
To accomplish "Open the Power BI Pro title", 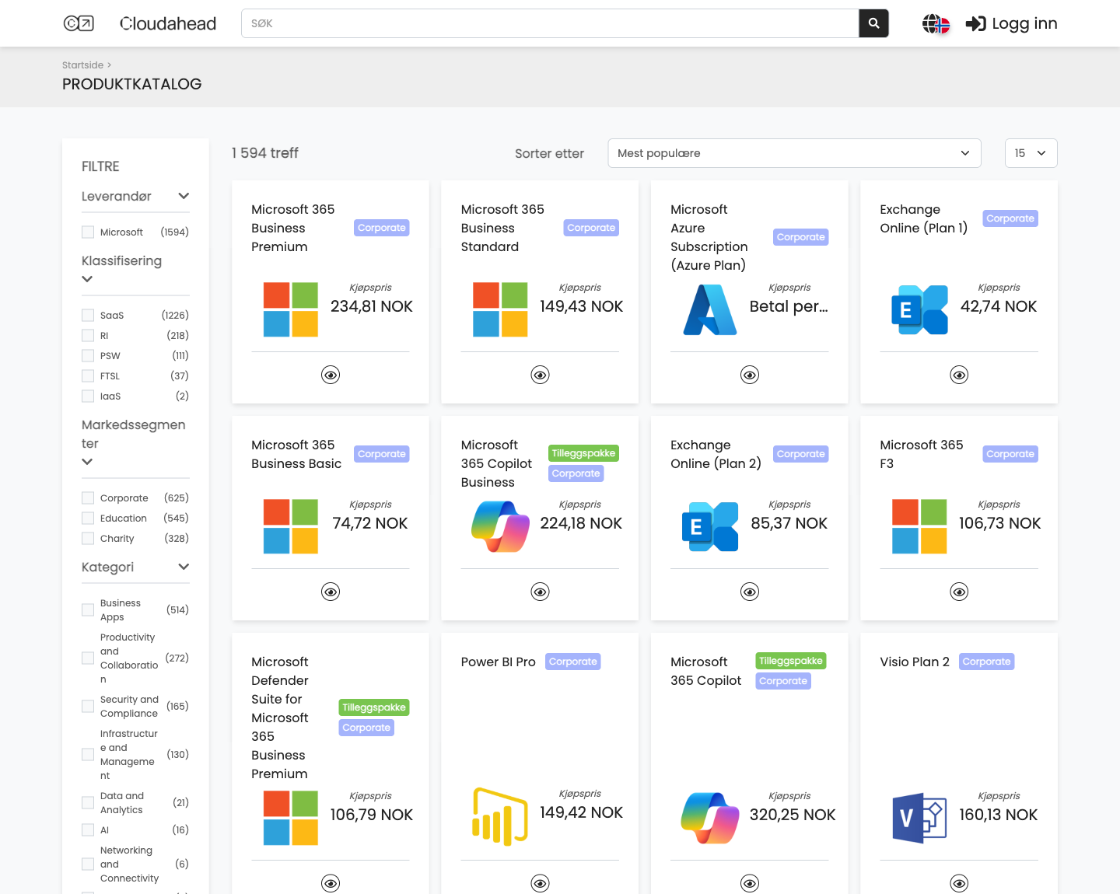I will click(x=498, y=662).
